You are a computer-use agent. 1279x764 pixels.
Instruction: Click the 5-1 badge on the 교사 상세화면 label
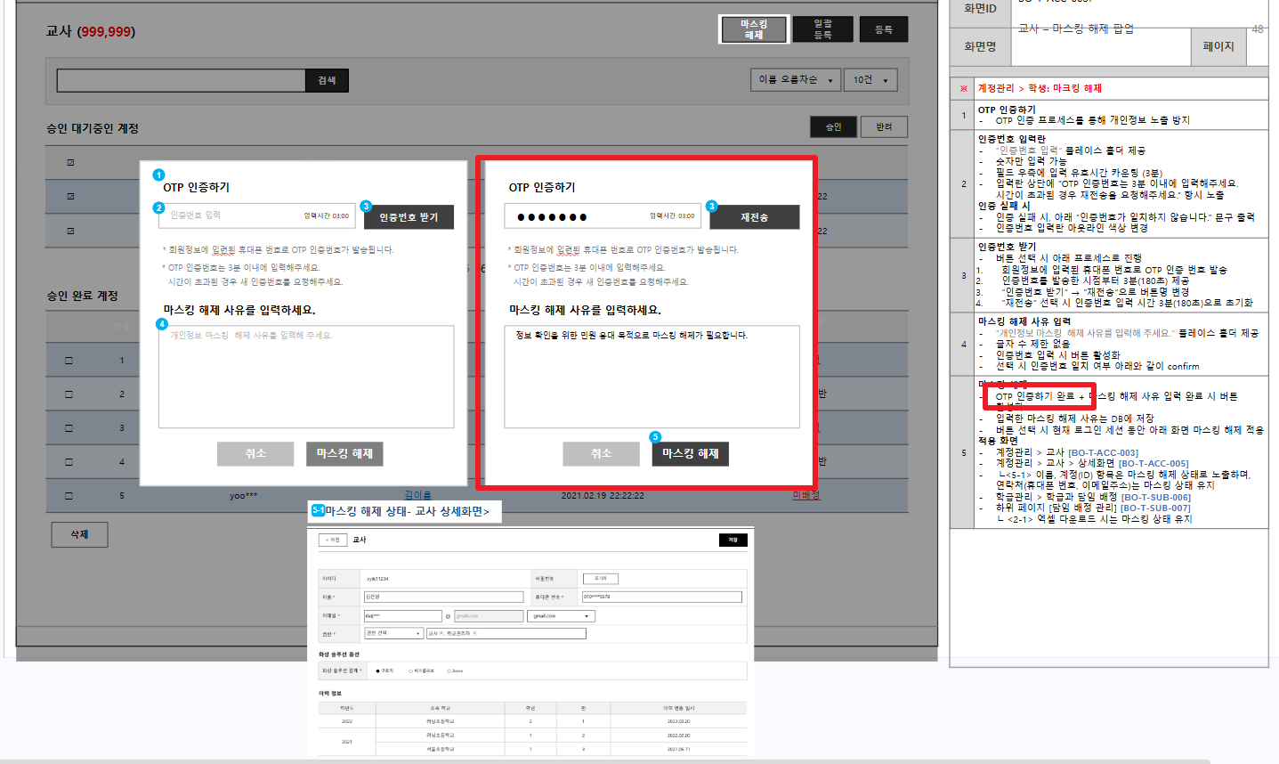coord(318,510)
